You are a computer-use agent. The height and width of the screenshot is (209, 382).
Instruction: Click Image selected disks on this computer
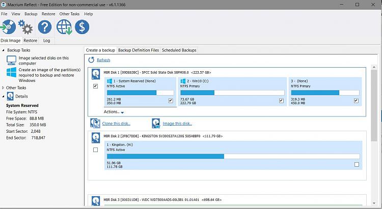point(44,61)
